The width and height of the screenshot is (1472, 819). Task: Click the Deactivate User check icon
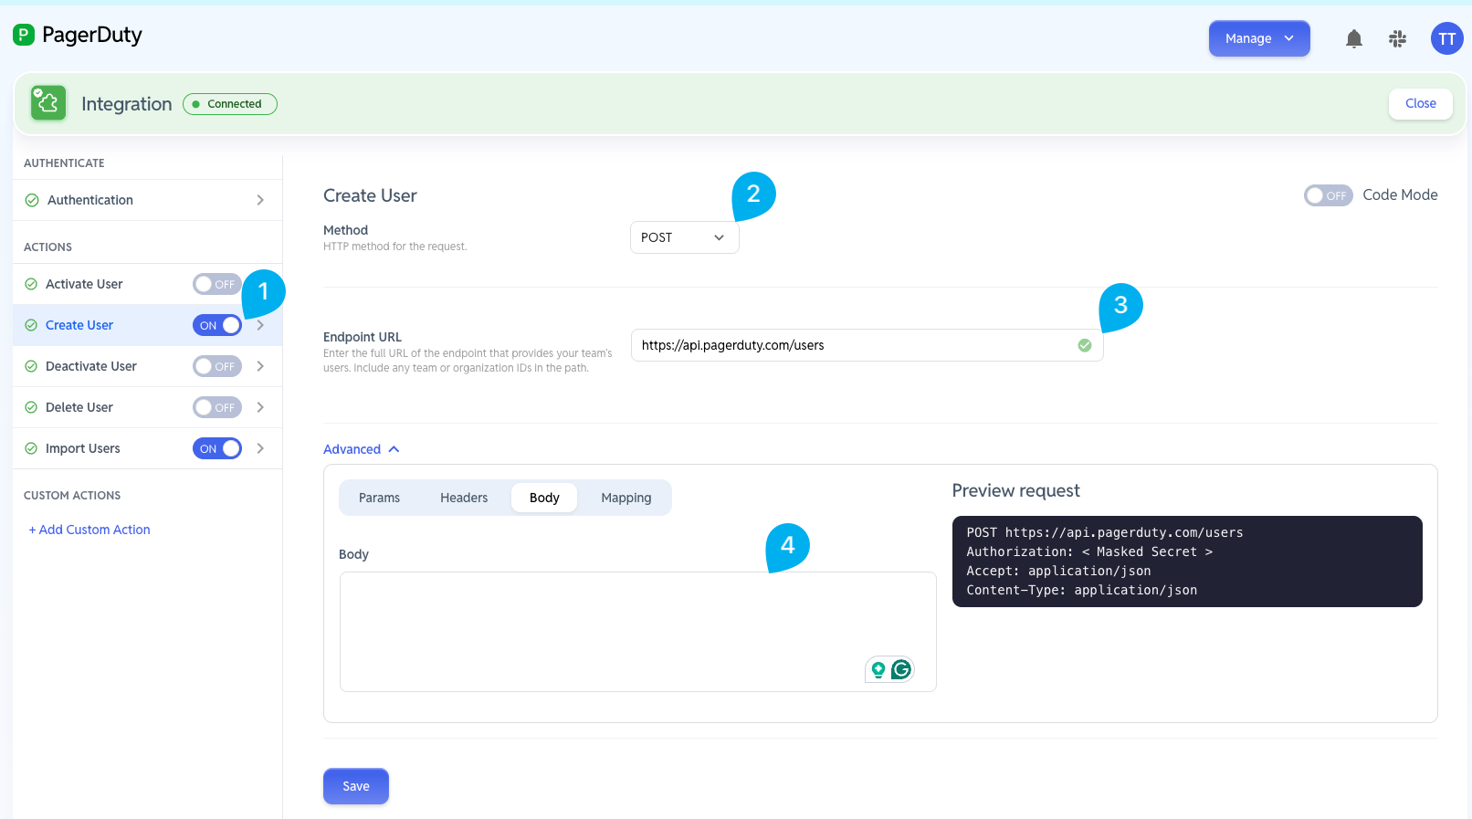click(31, 366)
